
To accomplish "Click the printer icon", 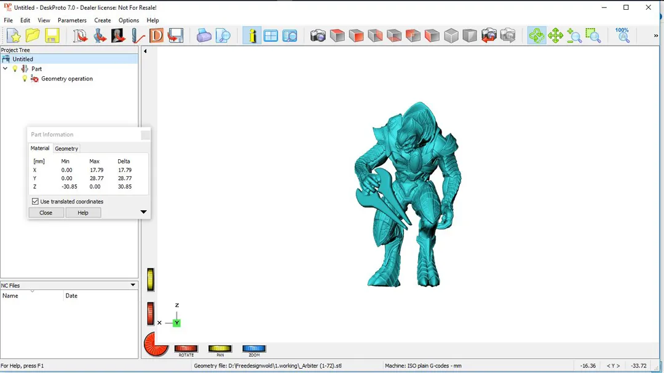I will click(204, 36).
